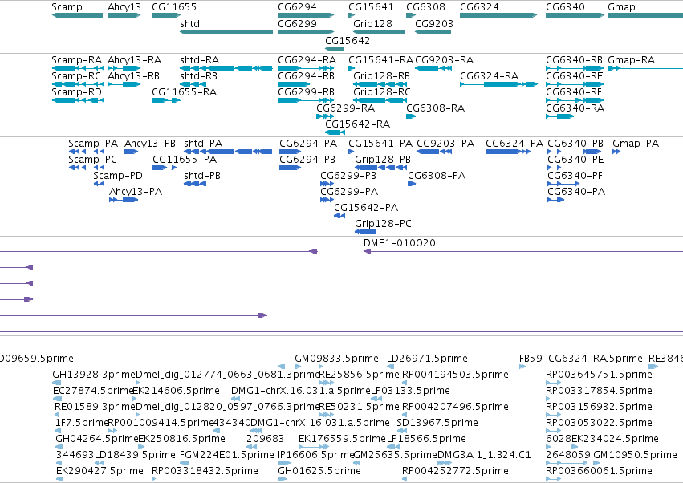Select protein label CG15641-PA

click(380, 144)
